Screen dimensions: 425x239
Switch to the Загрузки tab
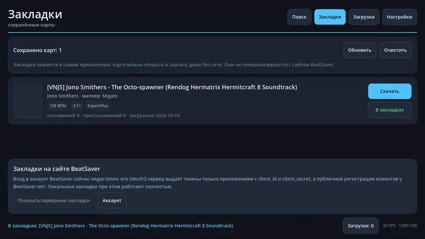[364, 17]
